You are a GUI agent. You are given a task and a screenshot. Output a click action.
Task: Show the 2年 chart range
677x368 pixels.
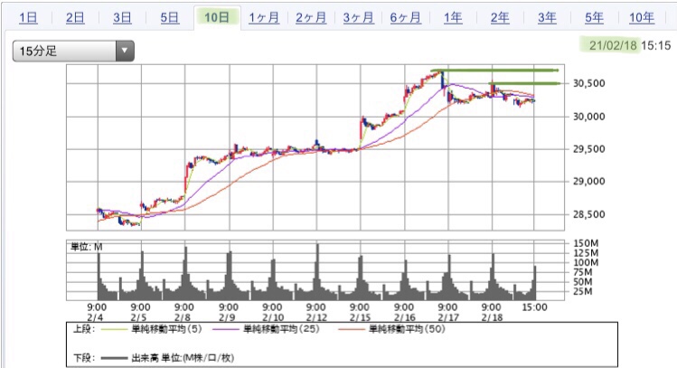(x=500, y=18)
